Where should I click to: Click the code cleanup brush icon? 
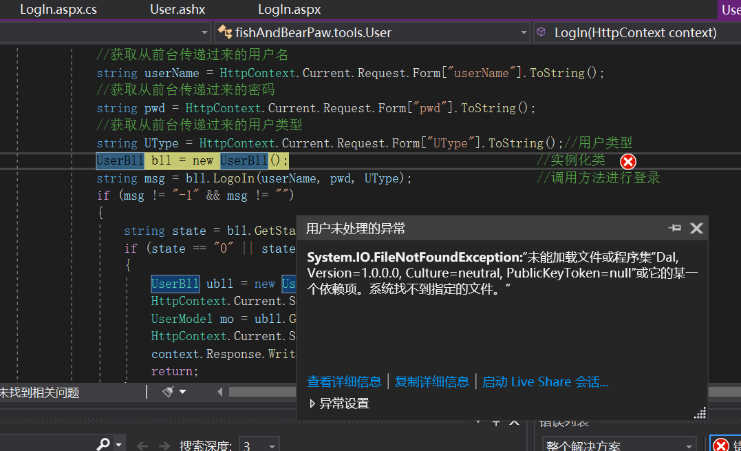(169, 392)
